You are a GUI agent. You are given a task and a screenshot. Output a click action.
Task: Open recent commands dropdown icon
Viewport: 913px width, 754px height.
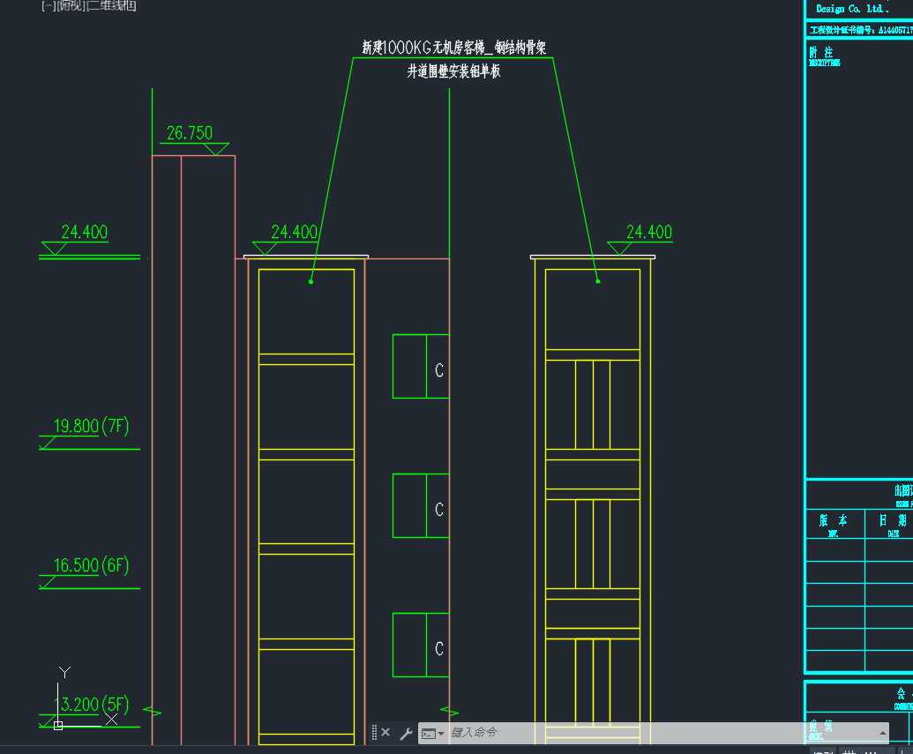[x=432, y=733]
